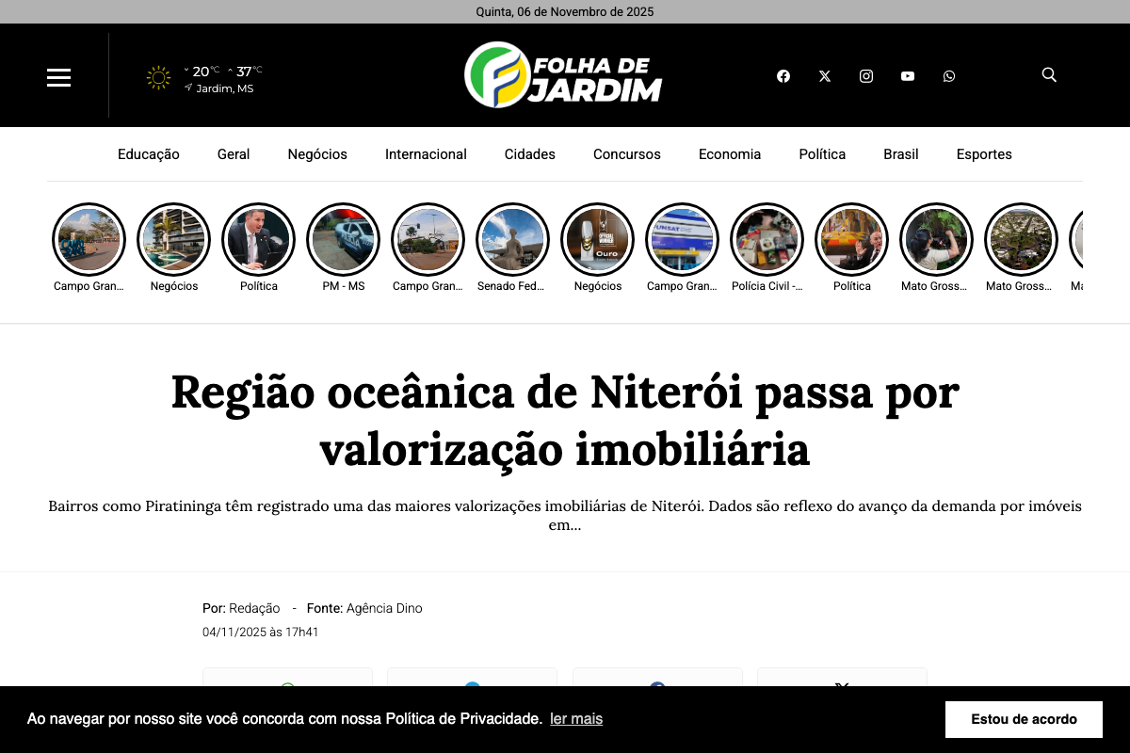Click the search magnifier icon
The image size is (1130, 753).
pos(1049,74)
